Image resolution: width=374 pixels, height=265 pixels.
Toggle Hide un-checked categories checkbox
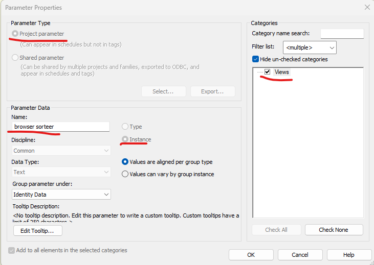(x=255, y=59)
